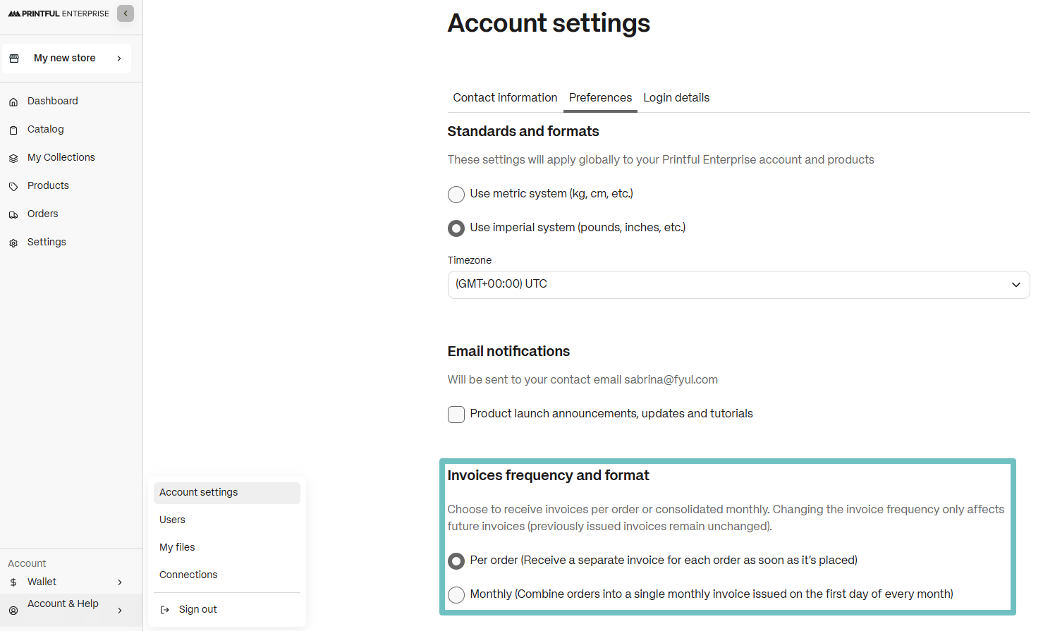Click the Wallet dollar icon
Image resolution: width=1043 pixels, height=631 pixels.
point(13,582)
